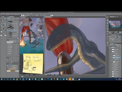Choose the Paint and apply brush

coord(13,28)
